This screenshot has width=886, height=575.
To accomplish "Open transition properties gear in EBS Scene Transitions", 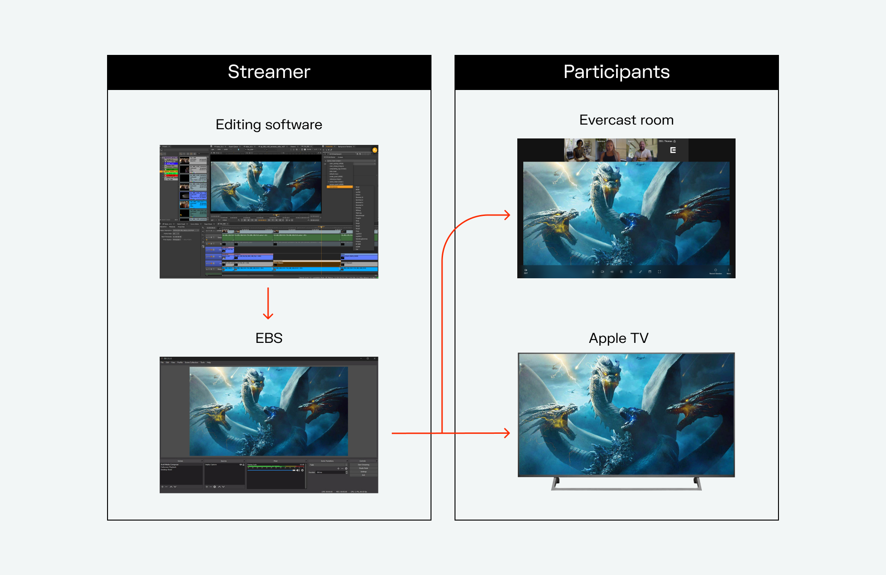I will (x=346, y=468).
